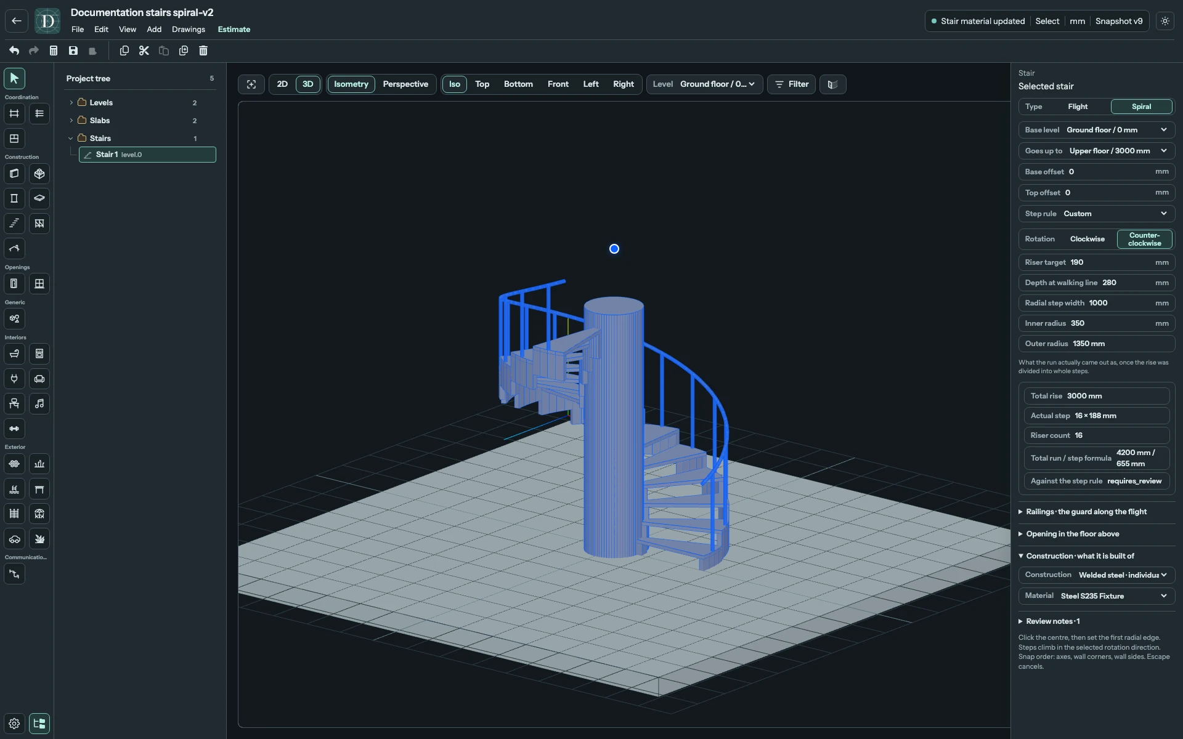Save the project with floppy icon

(x=73, y=51)
